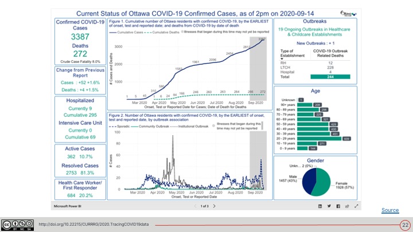The height and width of the screenshot is (232, 413).
Task: Click the COVID-19 Outbreak Related Deaths header
Action: point(330,53)
